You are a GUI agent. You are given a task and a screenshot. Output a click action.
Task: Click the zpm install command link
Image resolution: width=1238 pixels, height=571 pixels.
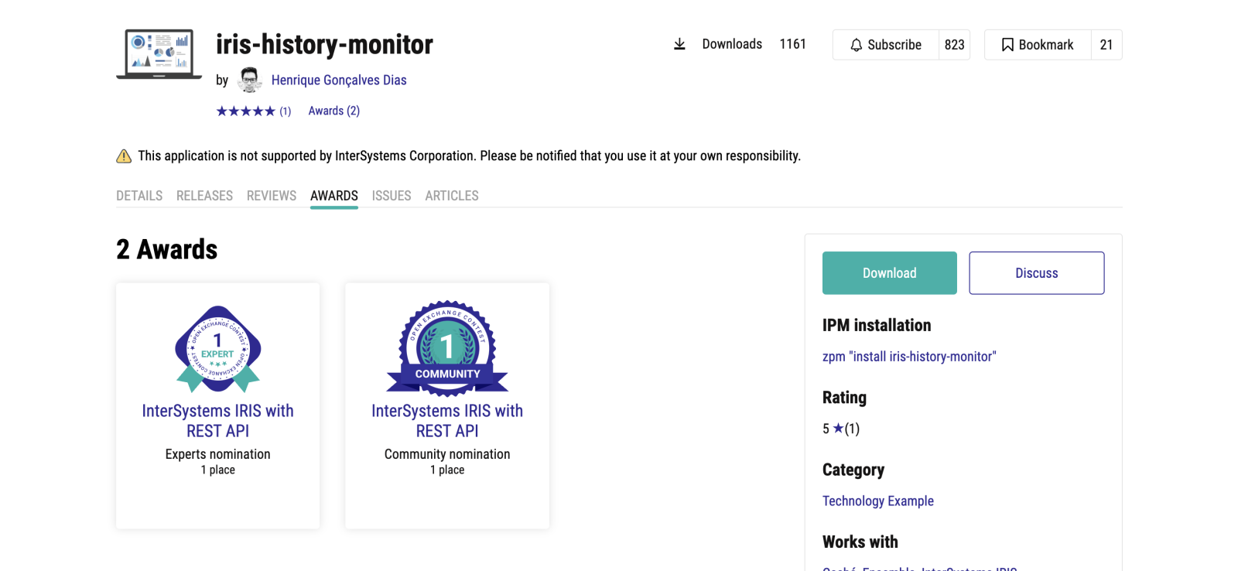(x=909, y=357)
